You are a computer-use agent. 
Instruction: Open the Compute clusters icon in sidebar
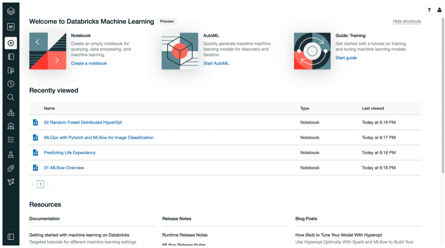coord(11,126)
